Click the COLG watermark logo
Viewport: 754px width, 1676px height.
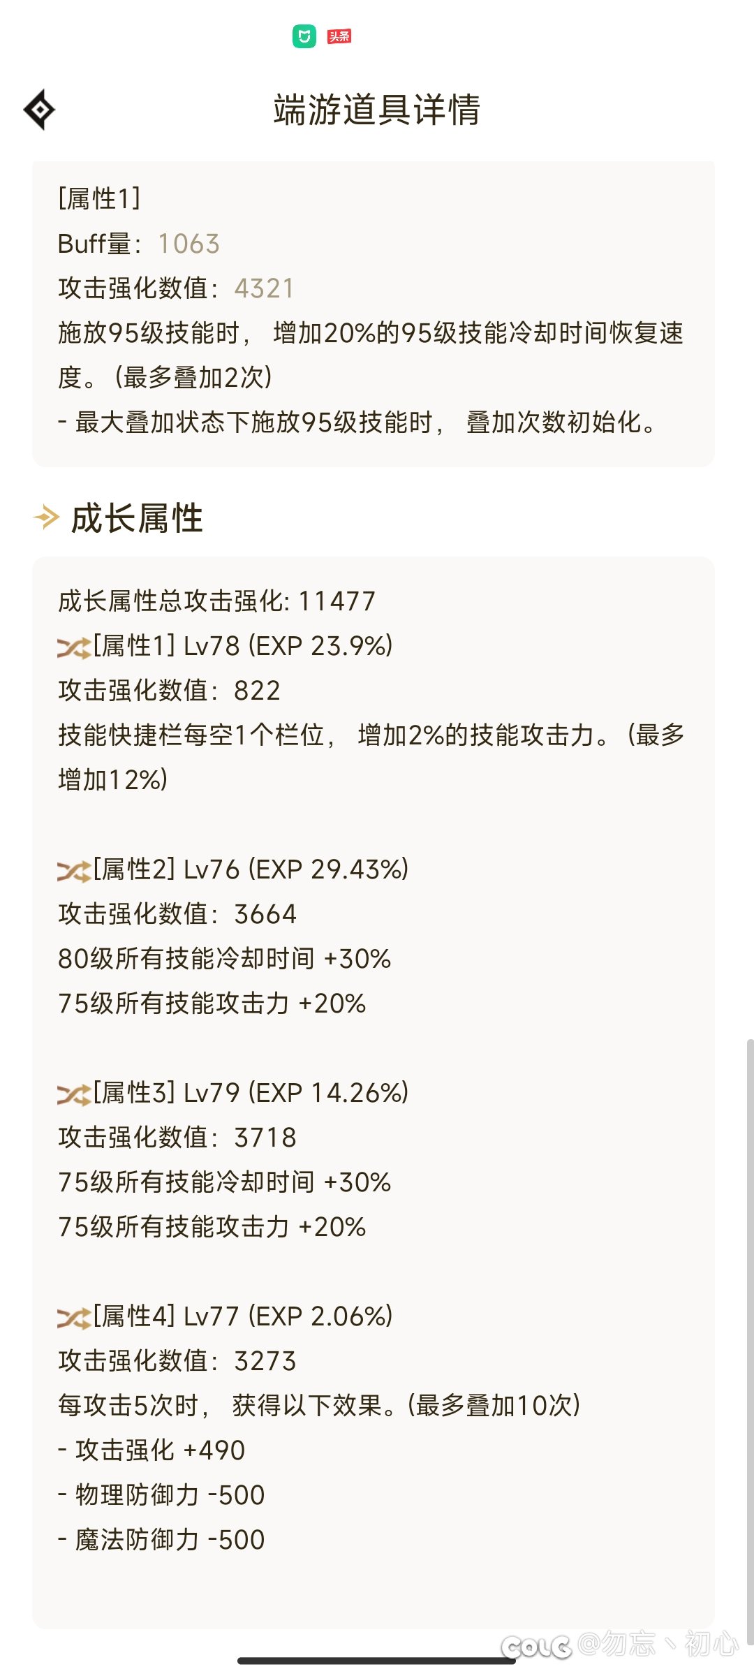tap(536, 1647)
